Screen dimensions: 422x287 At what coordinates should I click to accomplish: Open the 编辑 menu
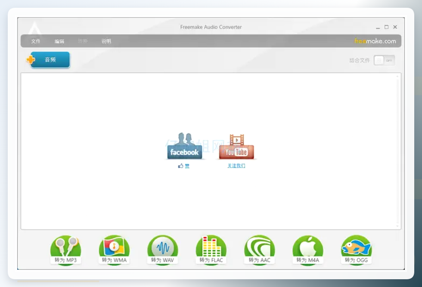[x=59, y=41]
